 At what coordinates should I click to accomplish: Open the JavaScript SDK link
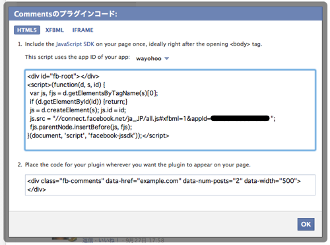coord(75,44)
